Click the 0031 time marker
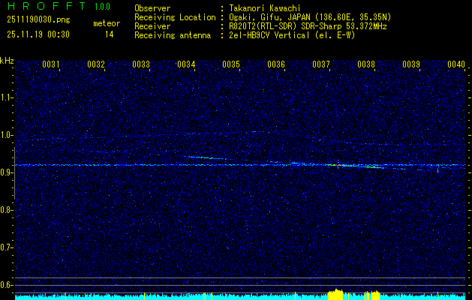Image resolution: width=472 pixels, height=300 pixels. point(51,65)
